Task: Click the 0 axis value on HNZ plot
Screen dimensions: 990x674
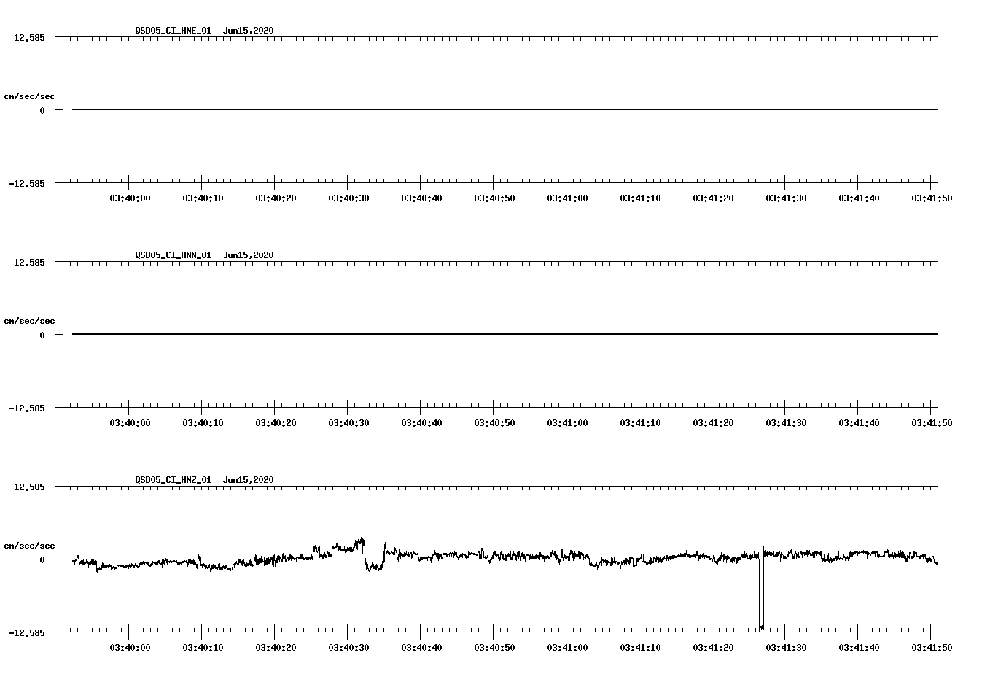Action: click(42, 559)
